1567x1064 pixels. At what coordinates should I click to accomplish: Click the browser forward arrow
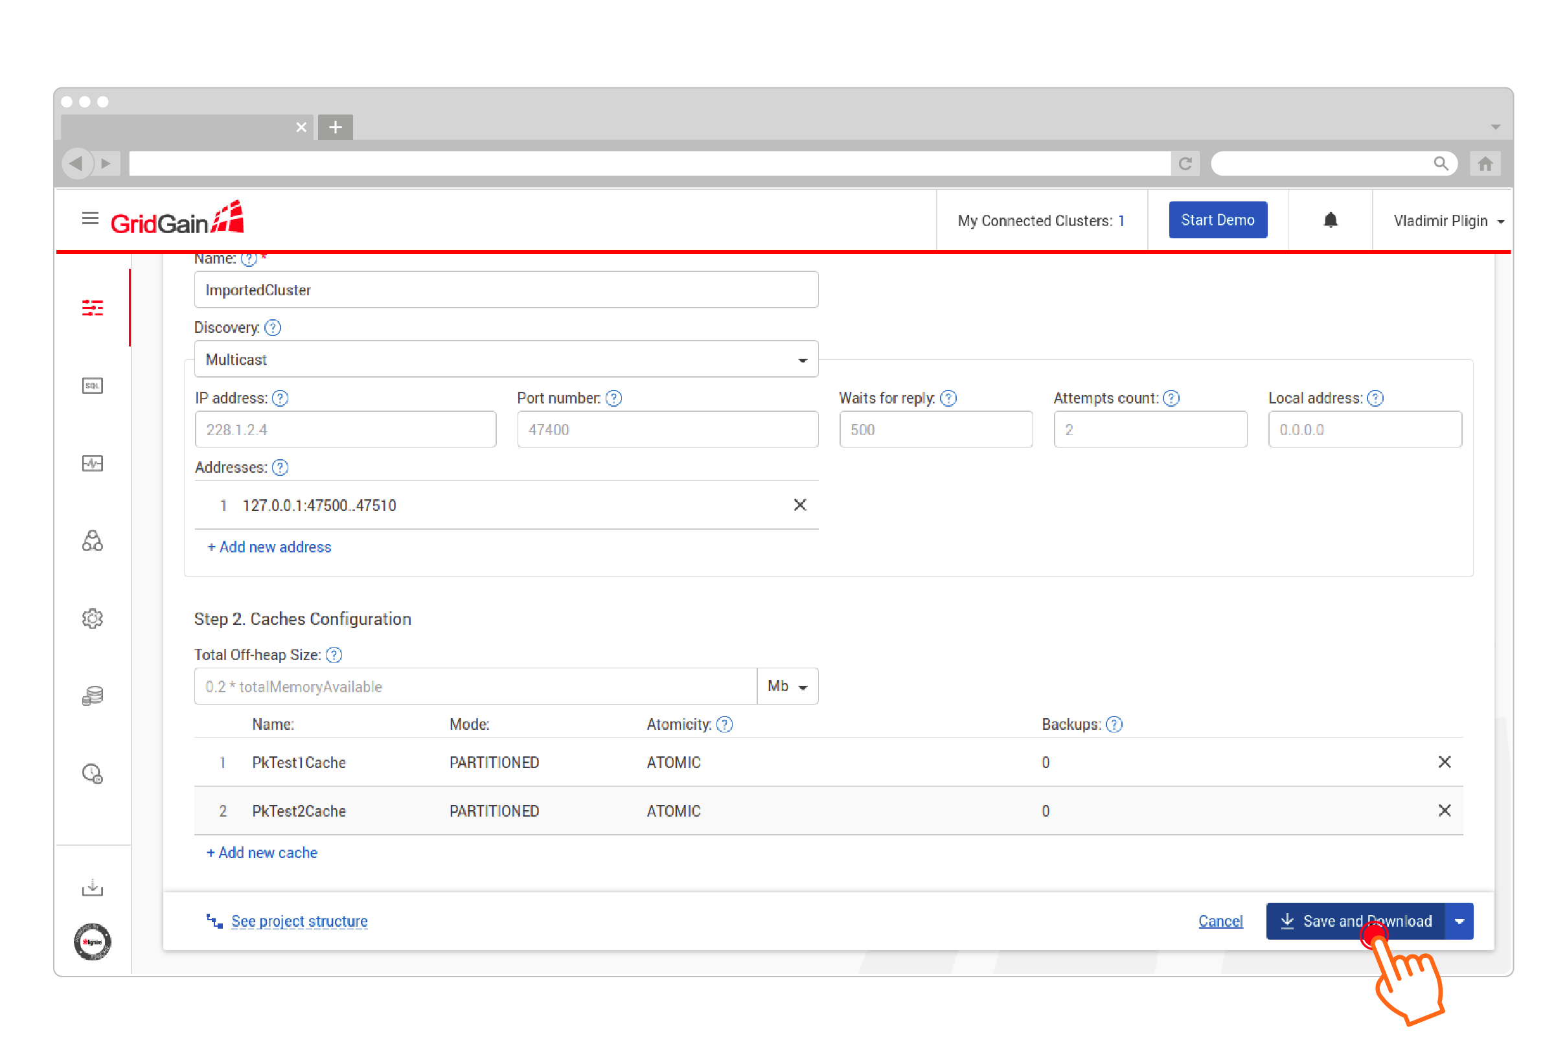click(x=106, y=163)
